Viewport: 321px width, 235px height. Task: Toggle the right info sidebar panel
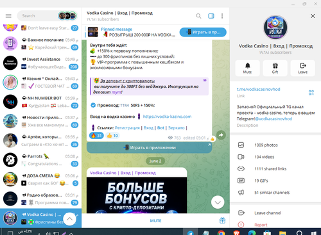211,16
